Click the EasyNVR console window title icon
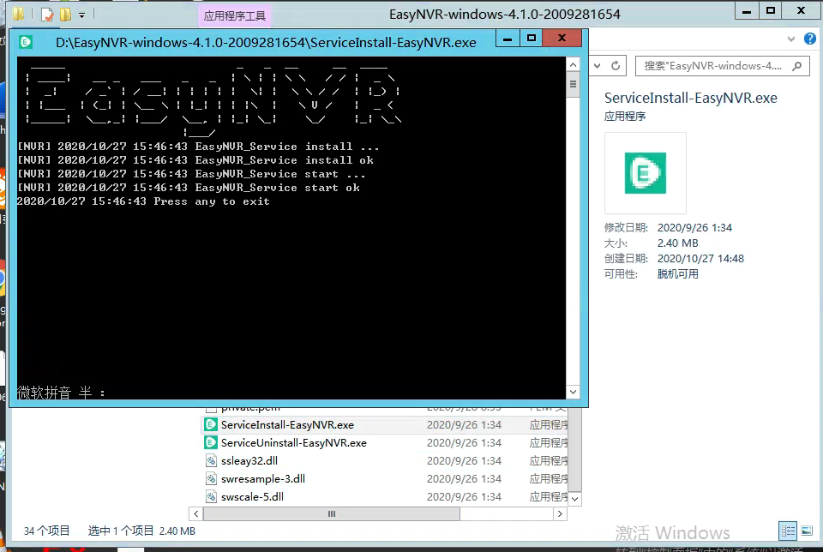This screenshot has height=552, width=823. (x=25, y=42)
